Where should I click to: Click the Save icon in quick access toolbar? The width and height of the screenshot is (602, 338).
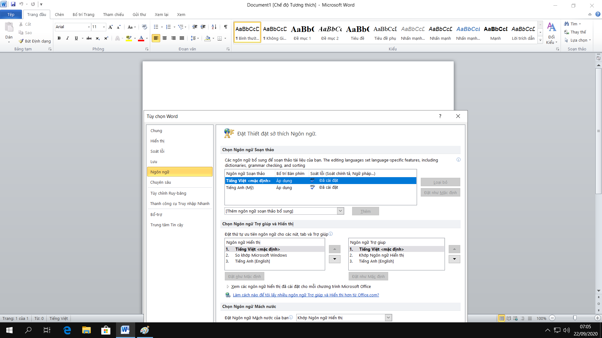coord(13,4)
